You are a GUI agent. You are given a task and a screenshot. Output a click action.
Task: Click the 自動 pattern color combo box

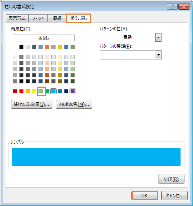click(x=130, y=37)
